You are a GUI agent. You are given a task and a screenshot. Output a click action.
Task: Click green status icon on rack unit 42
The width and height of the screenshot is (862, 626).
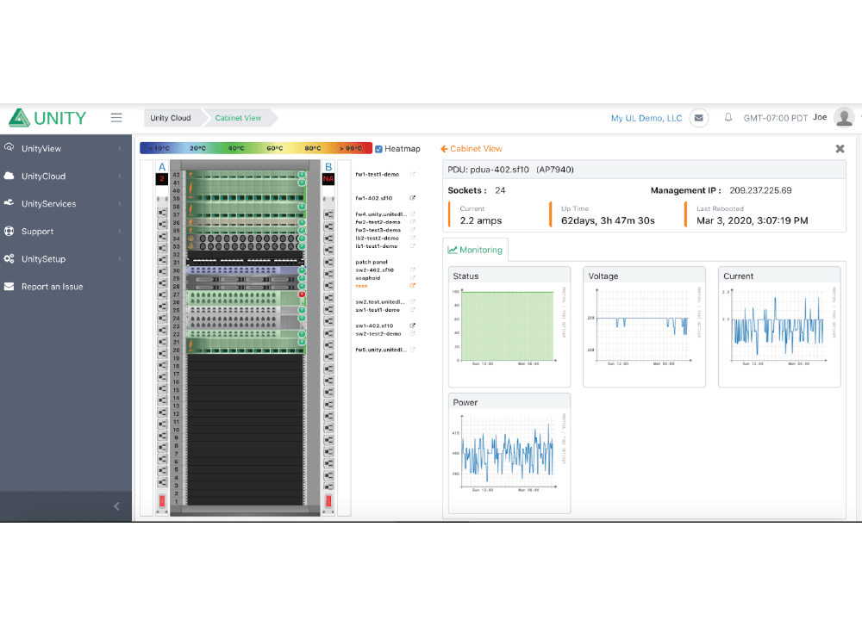tap(301, 175)
